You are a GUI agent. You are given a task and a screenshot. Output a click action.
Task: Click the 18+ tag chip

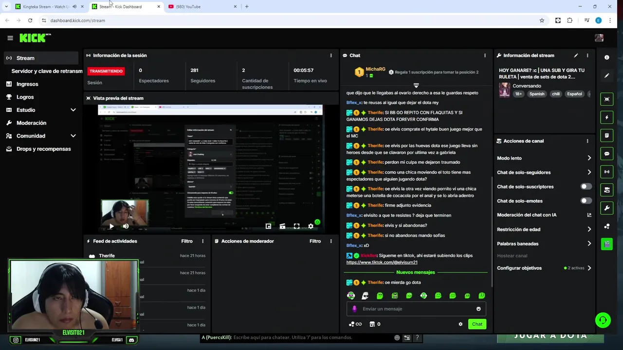[x=518, y=94]
